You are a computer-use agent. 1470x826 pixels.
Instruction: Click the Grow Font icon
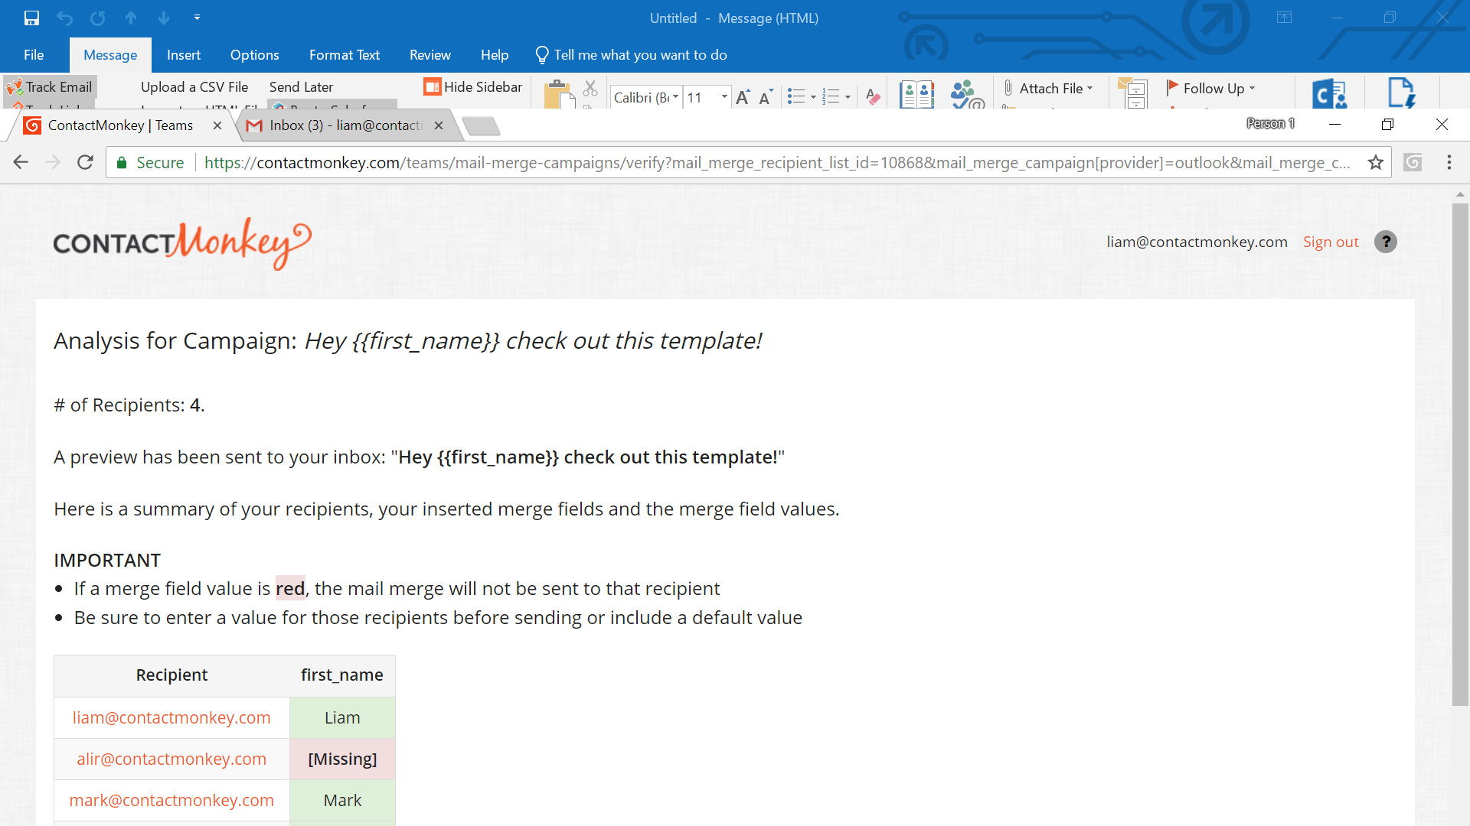[x=743, y=97]
